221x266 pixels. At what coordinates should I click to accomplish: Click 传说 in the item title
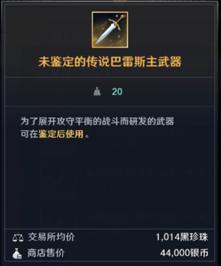click(x=97, y=62)
